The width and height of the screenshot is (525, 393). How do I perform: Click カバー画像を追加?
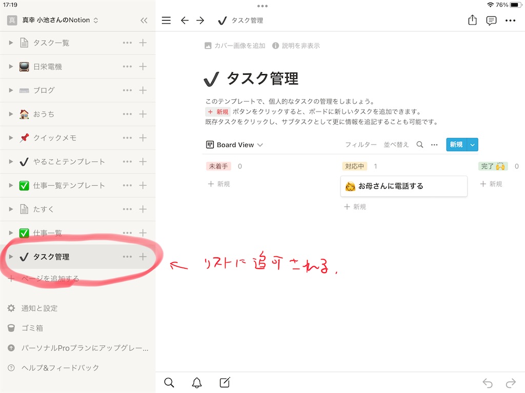235,46
